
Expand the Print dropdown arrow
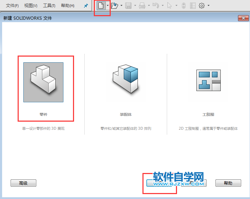pos(149,6)
